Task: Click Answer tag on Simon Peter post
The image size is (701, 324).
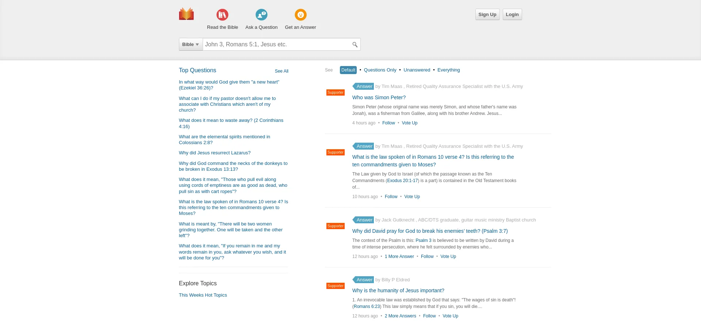Action: (363, 86)
